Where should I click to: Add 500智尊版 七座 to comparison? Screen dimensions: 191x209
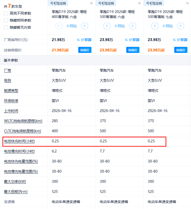click(x=168, y=26)
